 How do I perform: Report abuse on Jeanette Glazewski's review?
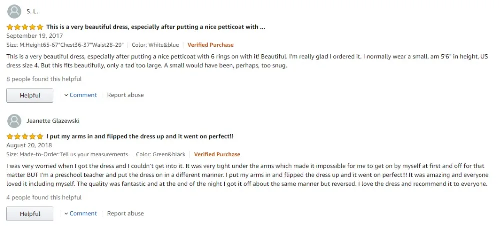125,214
